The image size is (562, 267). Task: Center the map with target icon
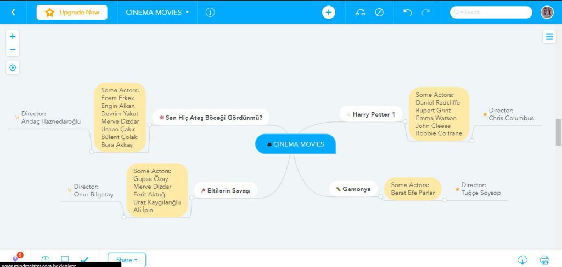13,68
